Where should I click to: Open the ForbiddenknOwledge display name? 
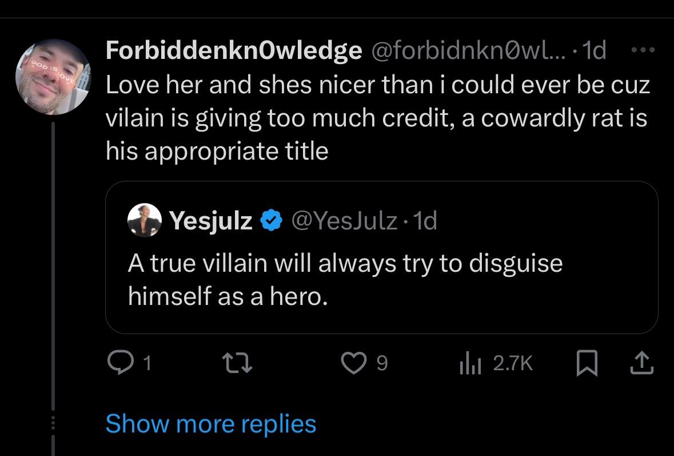[234, 51]
